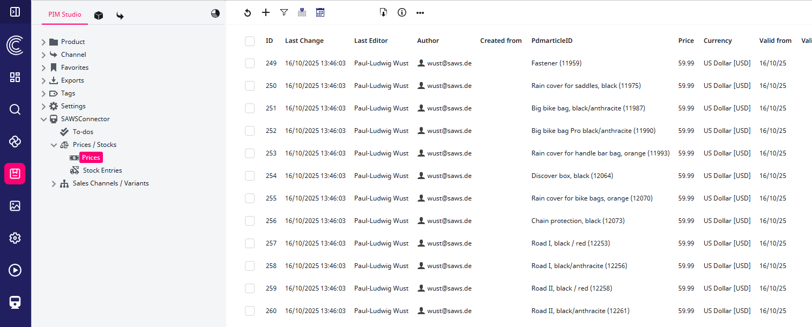Switch to the PIM Studio tab
The image size is (812, 327).
64,14
